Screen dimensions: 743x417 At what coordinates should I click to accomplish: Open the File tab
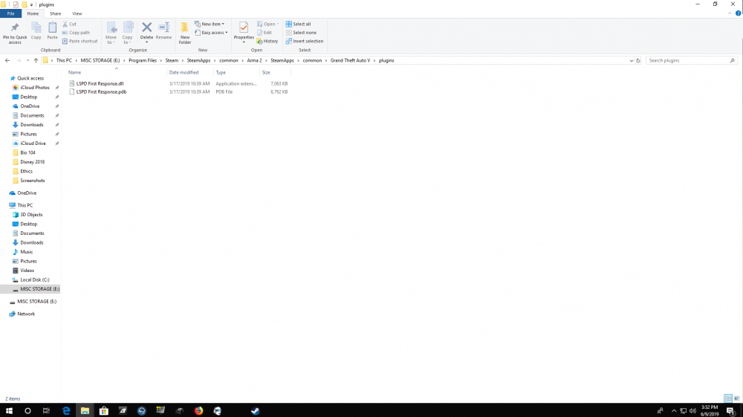pyautogui.click(x=10, y=13)
